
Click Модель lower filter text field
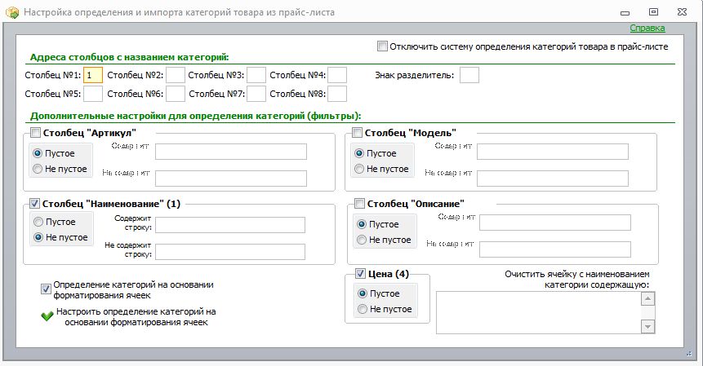coord(552,179)
